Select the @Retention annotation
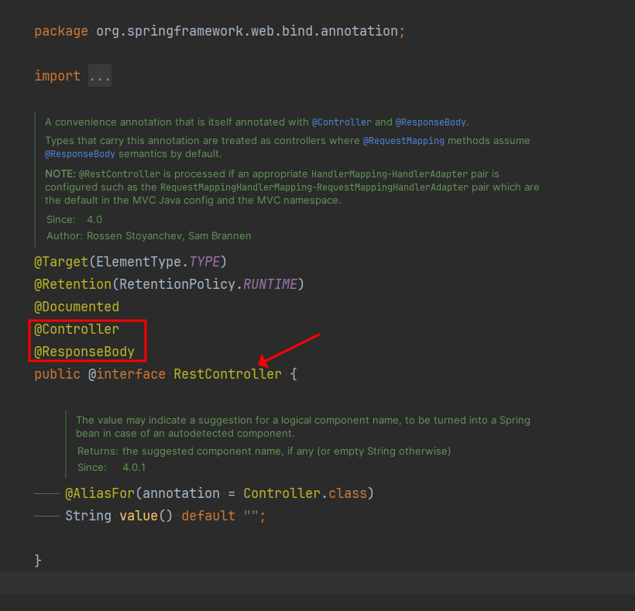635x611 pixels. click(x=73, y=284)
